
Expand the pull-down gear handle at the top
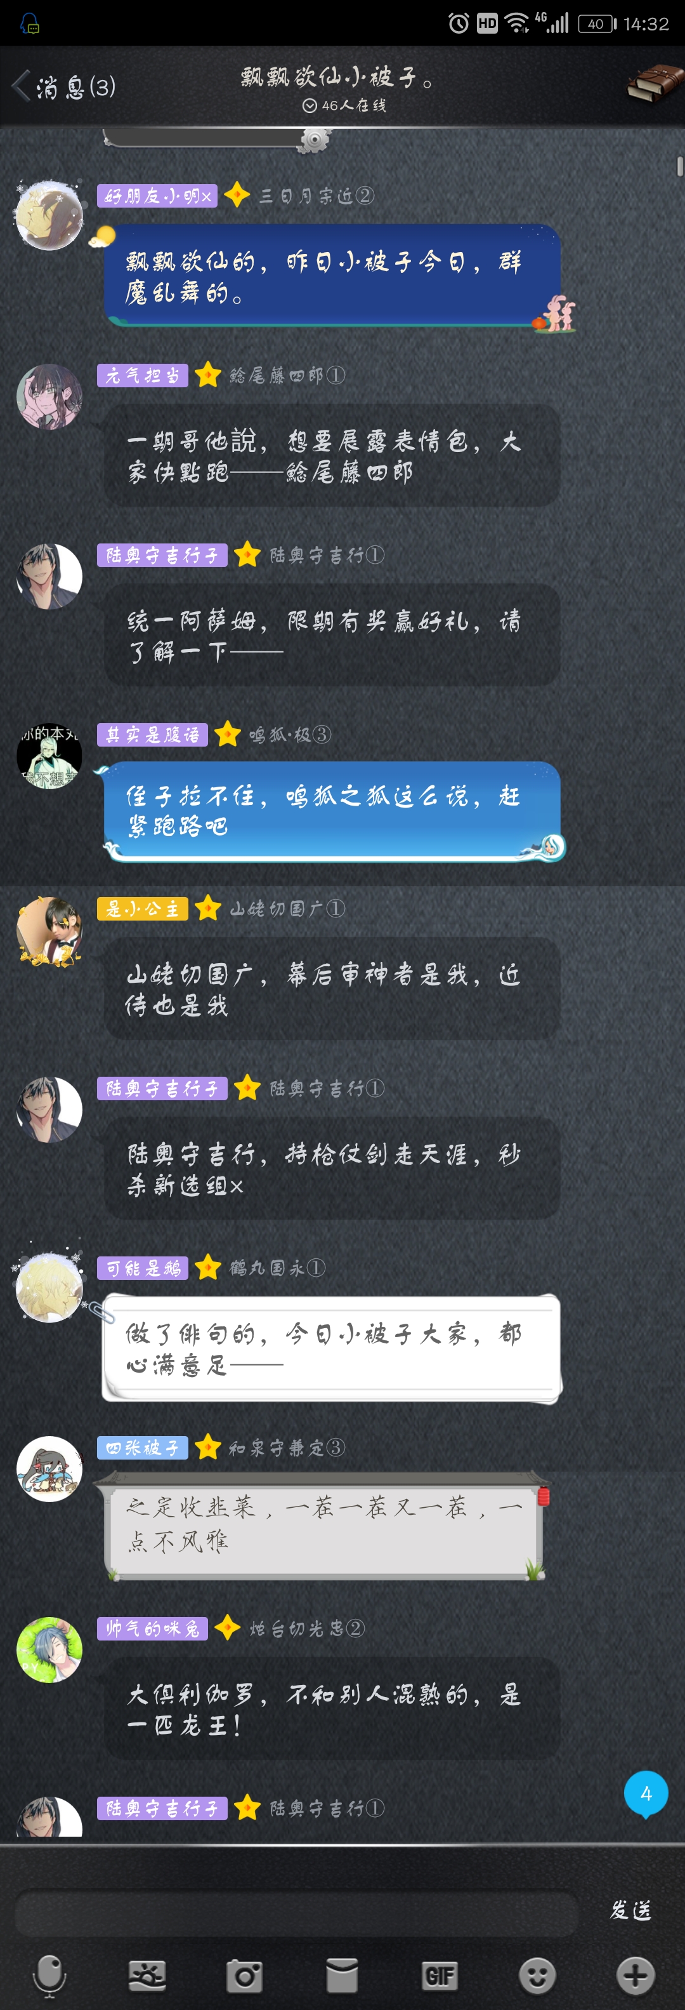coord(314,140)
